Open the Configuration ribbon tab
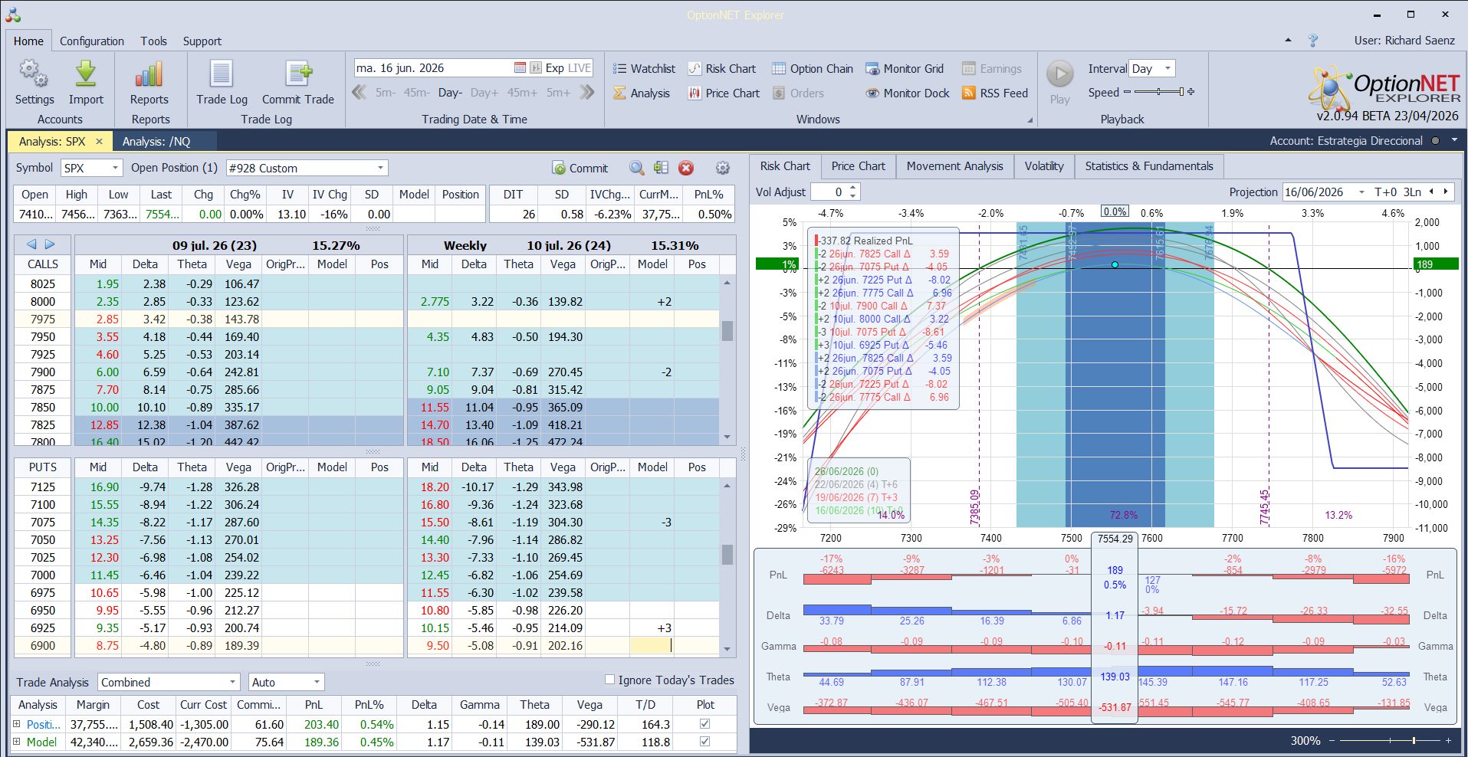Image resolution: width=1468 pixels, height=757 pixels. [92, 41]
